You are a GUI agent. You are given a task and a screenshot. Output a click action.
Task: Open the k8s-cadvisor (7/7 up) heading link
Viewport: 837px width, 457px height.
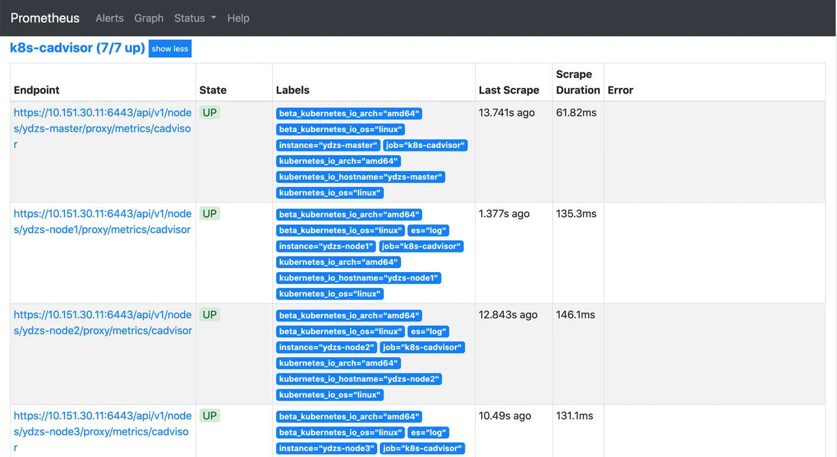click(77, 48)
